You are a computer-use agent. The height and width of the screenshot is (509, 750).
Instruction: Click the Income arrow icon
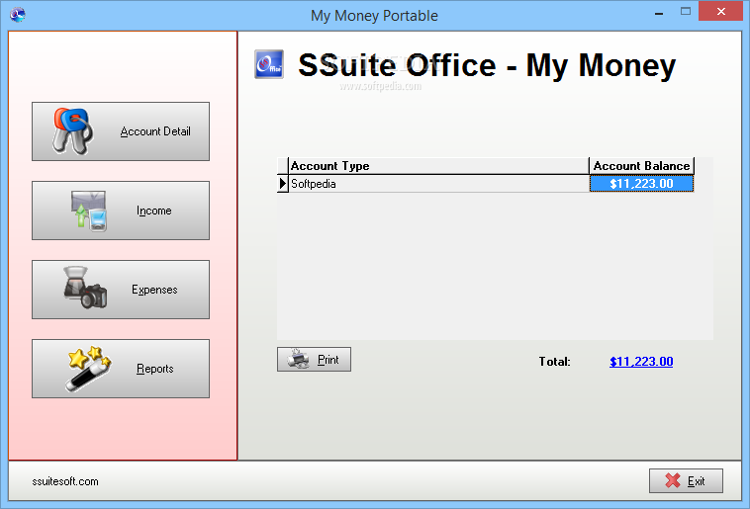tap(88, 211)
